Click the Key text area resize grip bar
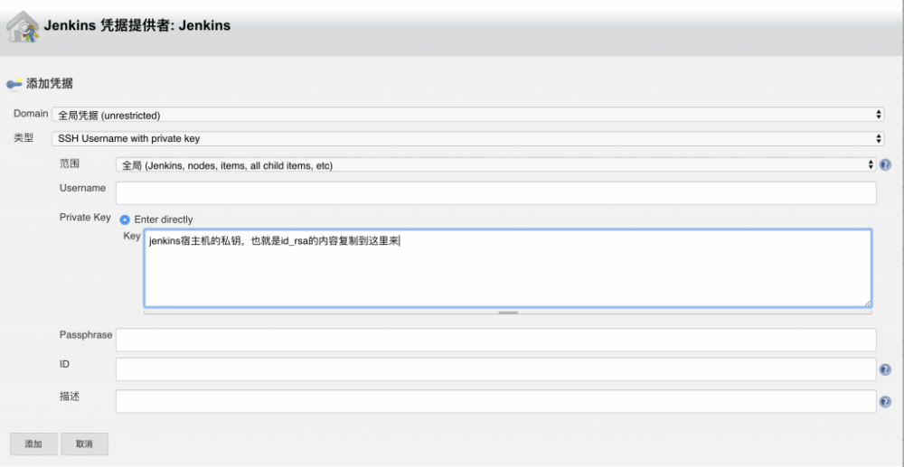 tap(508, 313)
